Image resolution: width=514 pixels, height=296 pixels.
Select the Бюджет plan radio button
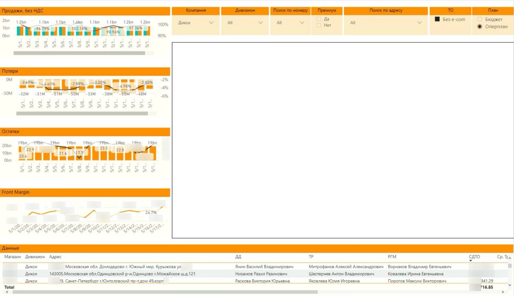[480, 19]
